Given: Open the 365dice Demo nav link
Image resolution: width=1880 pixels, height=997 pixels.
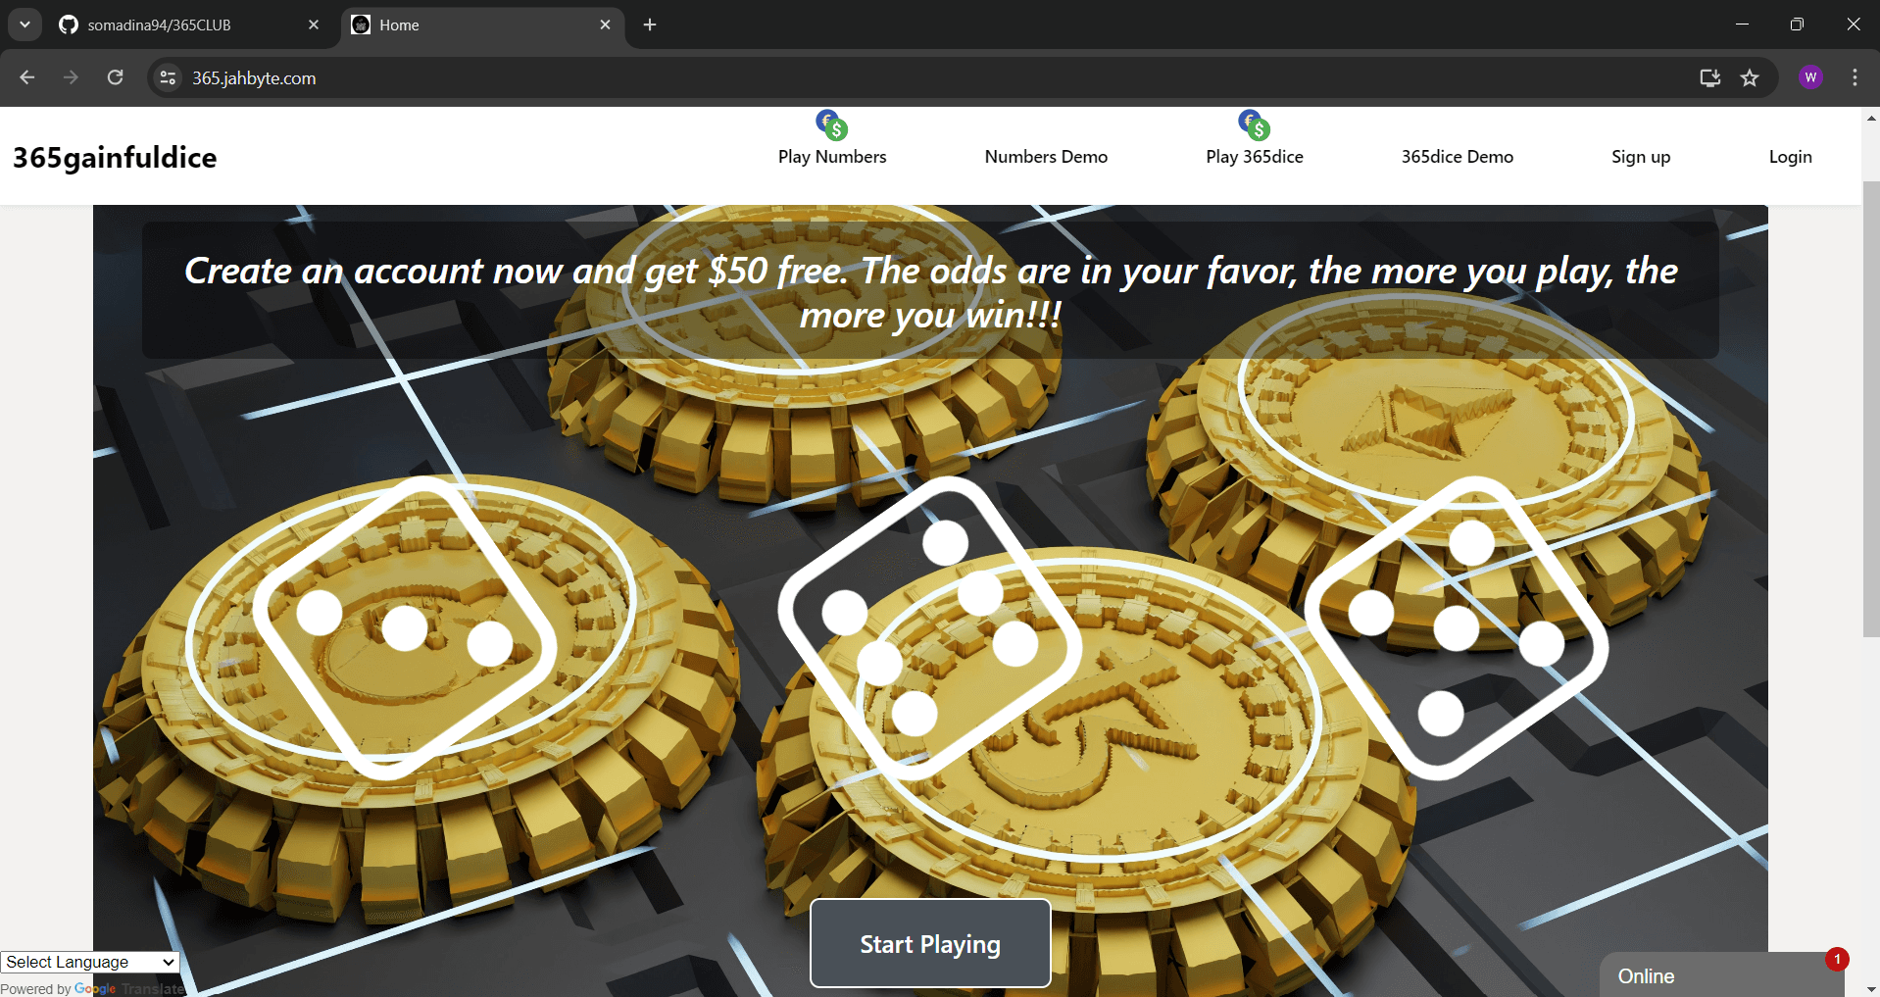Looking at the screenshot, I should [1458, 157].
